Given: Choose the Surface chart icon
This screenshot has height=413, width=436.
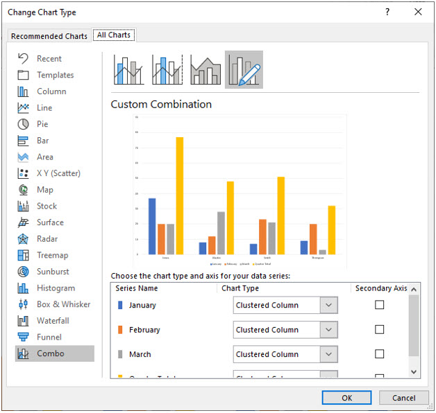Looking at the screenshot, I should coord(23,222).
